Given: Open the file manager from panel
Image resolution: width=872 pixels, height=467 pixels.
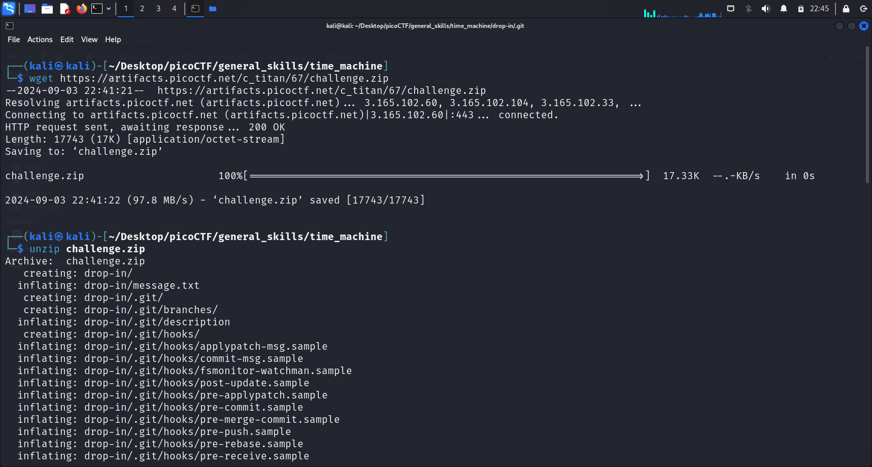Looking at the screenshot, I should [x=47, y=9].
